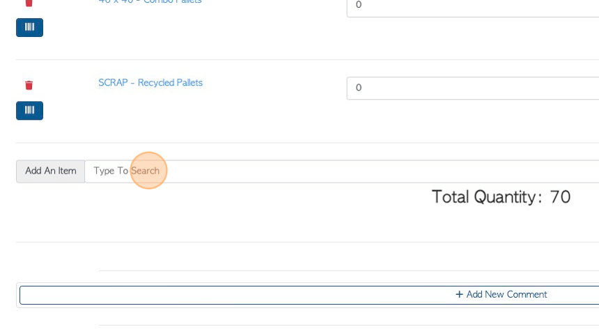599x336 pixels.
Task: Click the plus icon beside Add New Comment
Action: tap(459, 294)
